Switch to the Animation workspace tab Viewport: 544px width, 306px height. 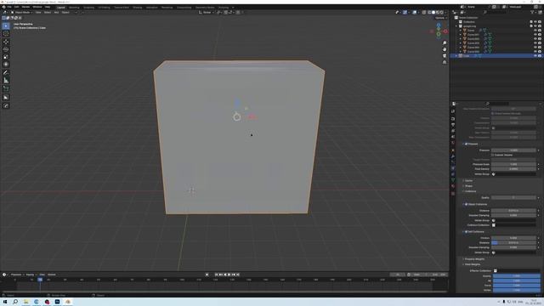pos(151,8)
